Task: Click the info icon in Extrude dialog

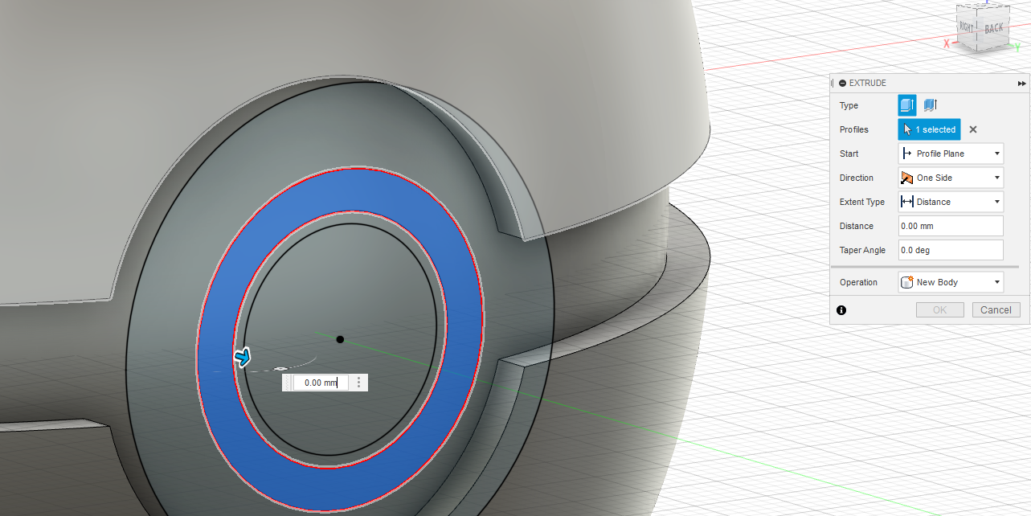Action: [x=841, y=309]
